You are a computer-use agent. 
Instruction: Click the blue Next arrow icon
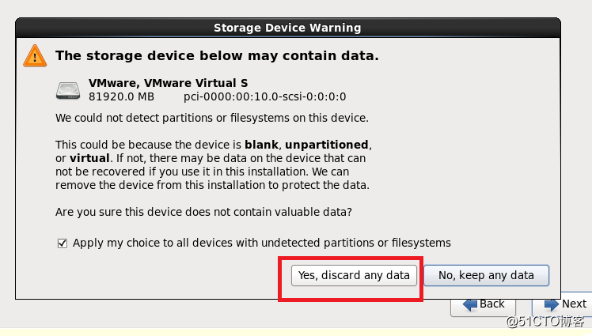coord(552,304)
